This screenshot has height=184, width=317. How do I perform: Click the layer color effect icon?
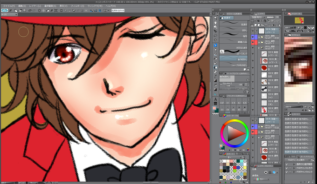(x=274, y=172)
